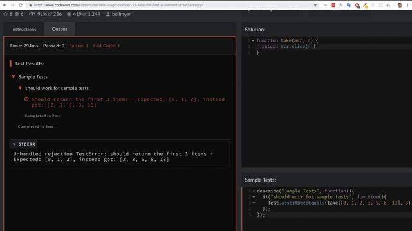
Task: Open the yellow highlighter extension icon
Action: pos(365,5)
